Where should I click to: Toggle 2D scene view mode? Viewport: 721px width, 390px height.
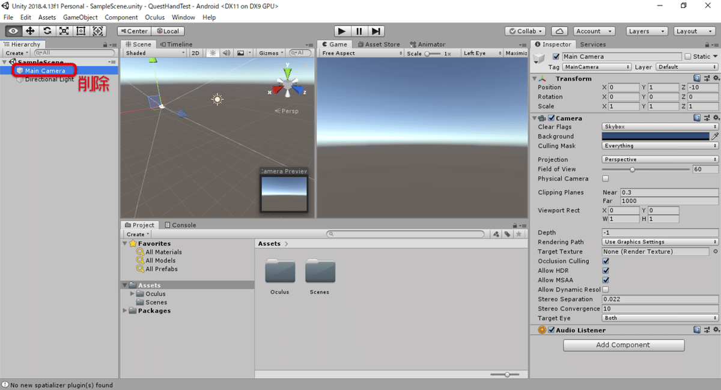click(195, 53)
